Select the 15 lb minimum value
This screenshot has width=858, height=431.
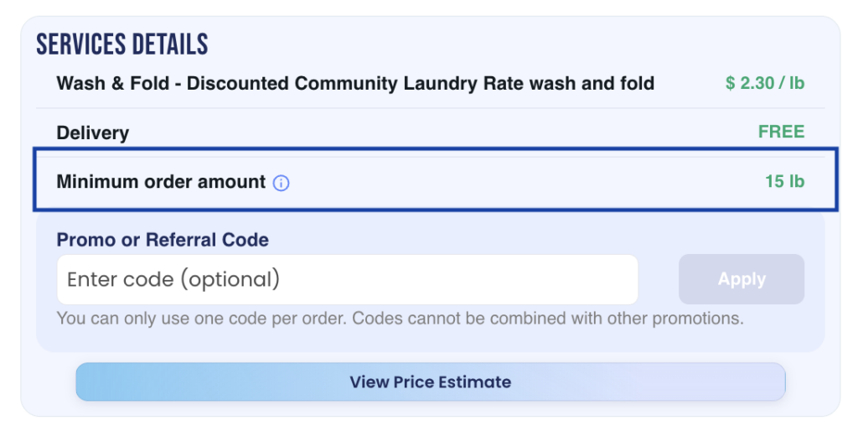(x=784, y=181)
